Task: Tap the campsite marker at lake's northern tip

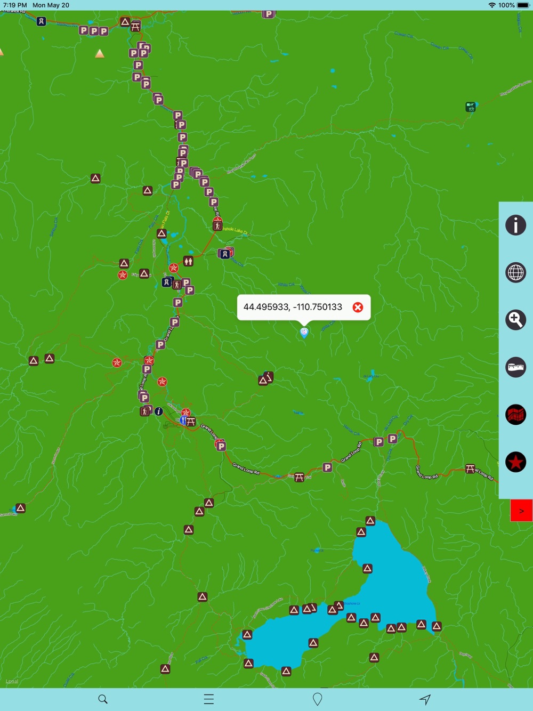Action: tap(370, 521)
